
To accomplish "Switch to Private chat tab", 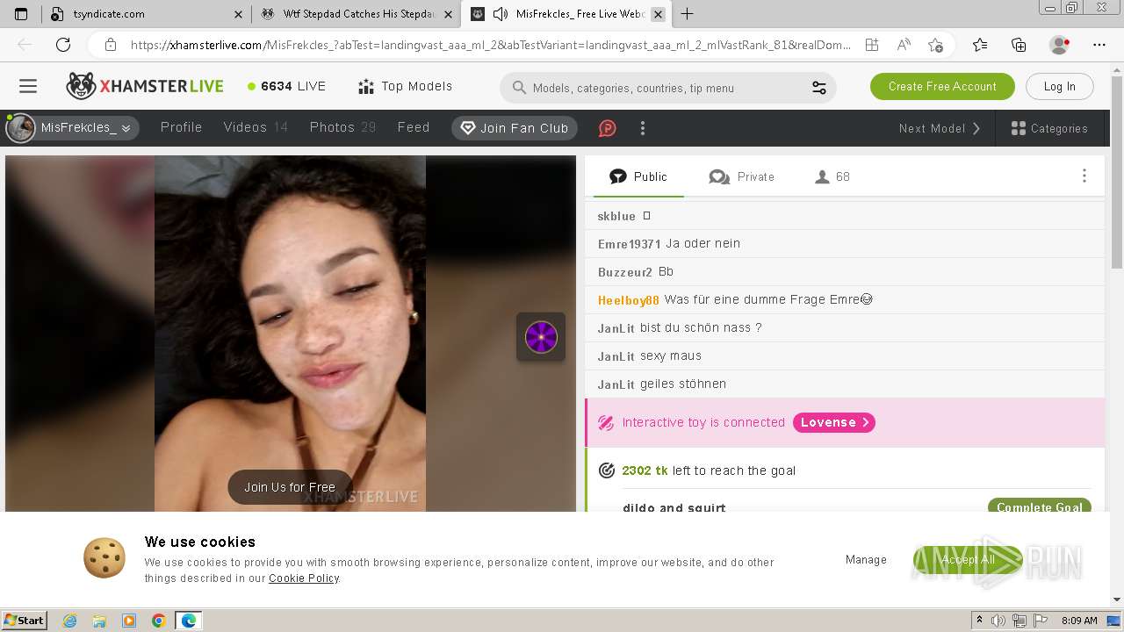I will pos(742,176).
